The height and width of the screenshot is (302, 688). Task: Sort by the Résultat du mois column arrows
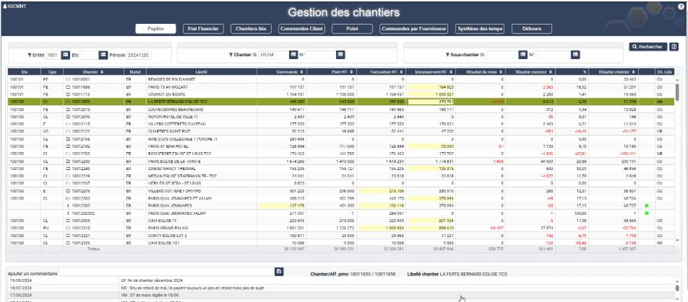click(501, 72)
